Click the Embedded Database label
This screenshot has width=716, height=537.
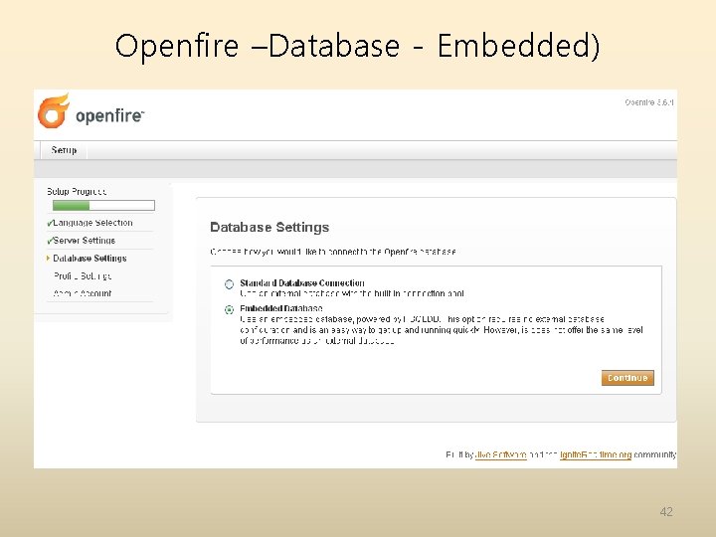281,308
